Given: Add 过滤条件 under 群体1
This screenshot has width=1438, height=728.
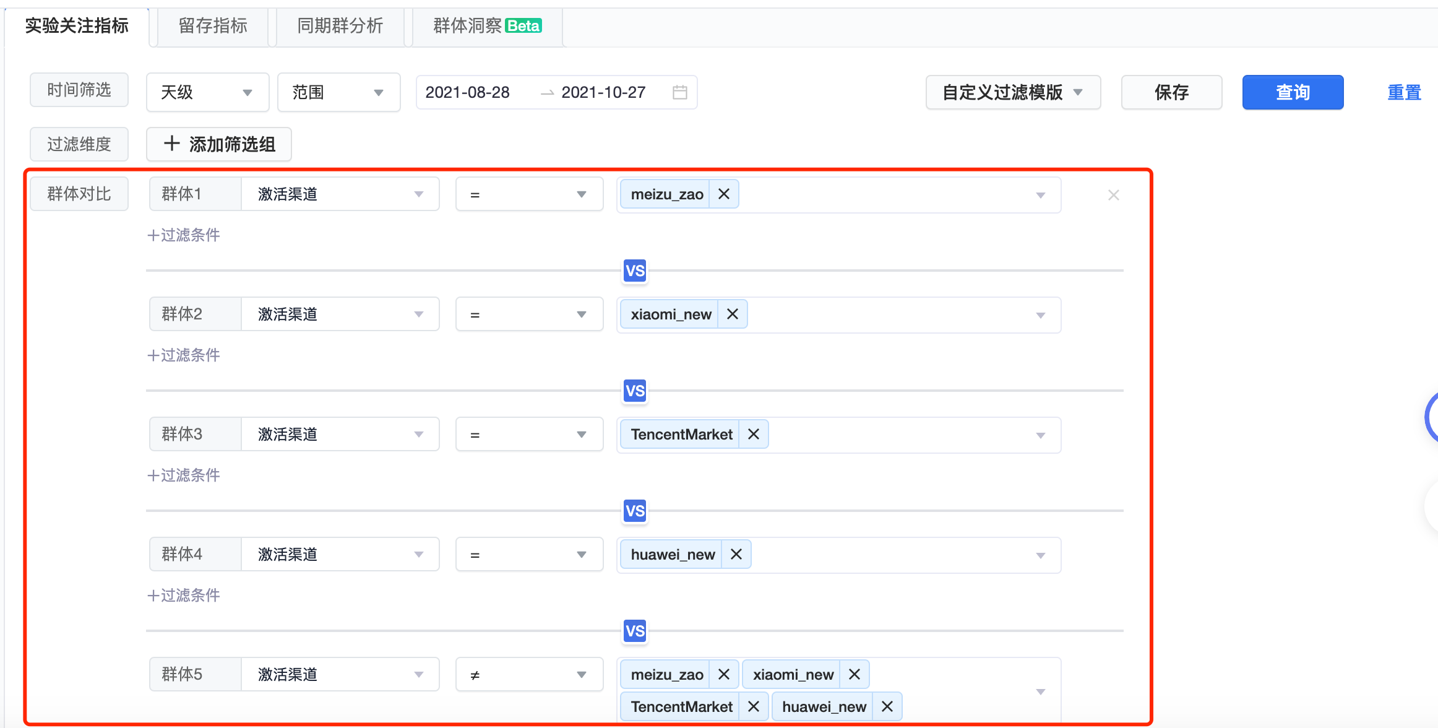Looking at the screenshot, I should [184, 235].
